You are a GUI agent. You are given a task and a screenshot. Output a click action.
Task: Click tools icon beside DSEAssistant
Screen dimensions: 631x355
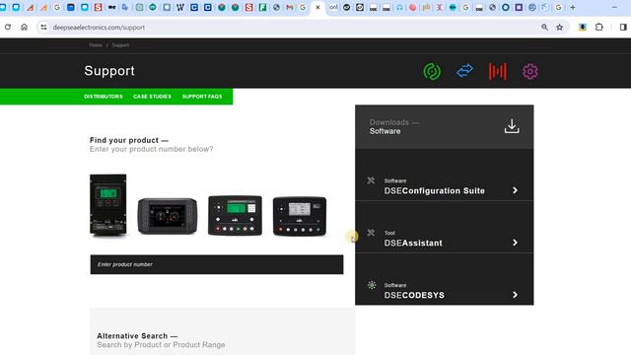pyautogui.click(x=371, y=233)
